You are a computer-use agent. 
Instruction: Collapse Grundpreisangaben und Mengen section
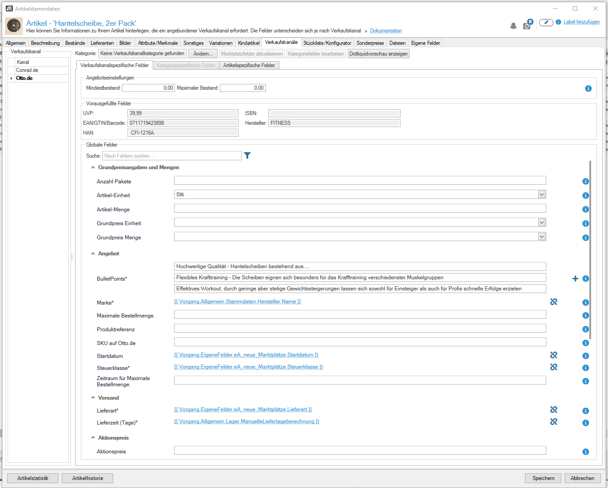tap(93, 167)
